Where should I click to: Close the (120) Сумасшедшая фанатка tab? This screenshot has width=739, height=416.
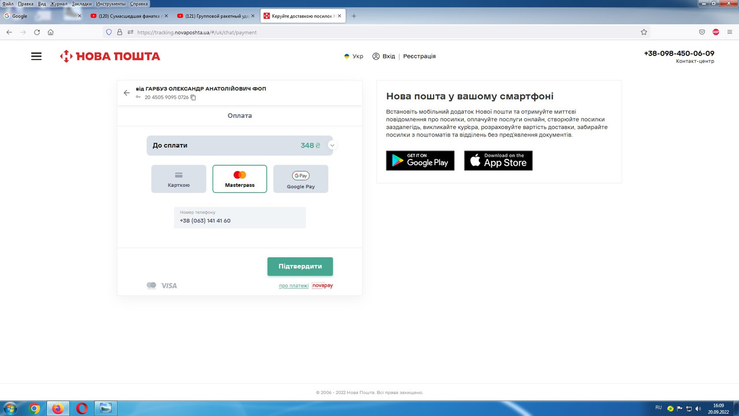click(x=166, y=16)
